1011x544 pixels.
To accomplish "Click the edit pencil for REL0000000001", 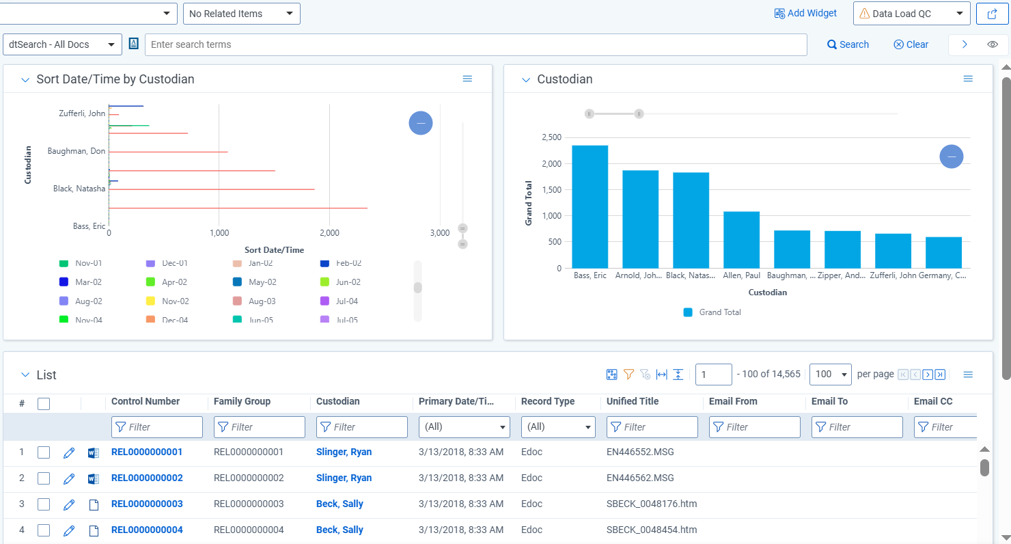I will (68, 452).
